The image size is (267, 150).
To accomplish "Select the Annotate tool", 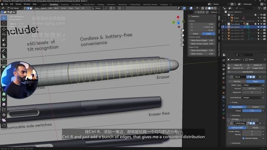I will point(4,51).
